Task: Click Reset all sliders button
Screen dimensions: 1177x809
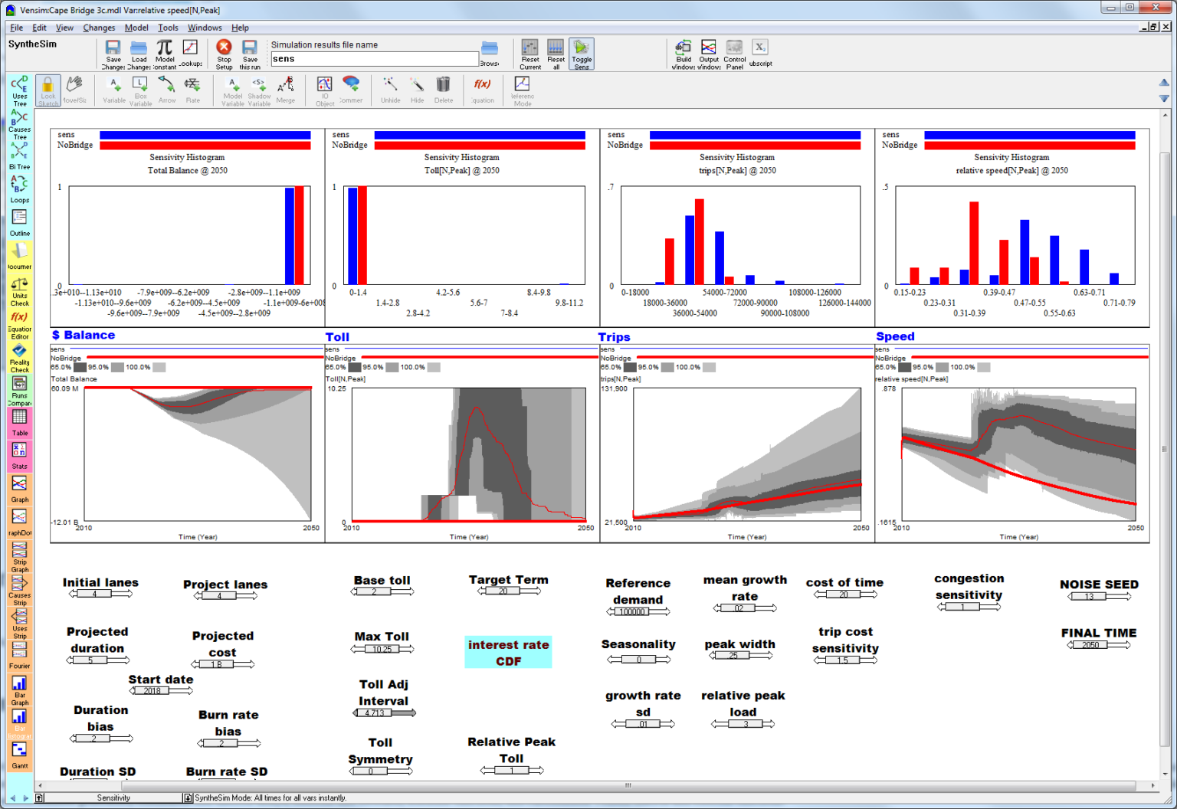Action: pos(556,54)
